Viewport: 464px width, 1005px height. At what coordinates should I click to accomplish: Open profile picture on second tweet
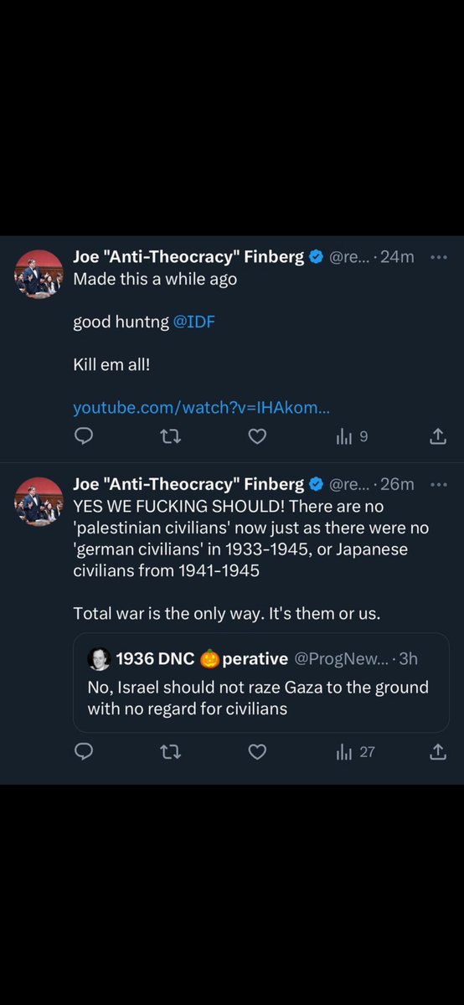click(x=39, y=501)
